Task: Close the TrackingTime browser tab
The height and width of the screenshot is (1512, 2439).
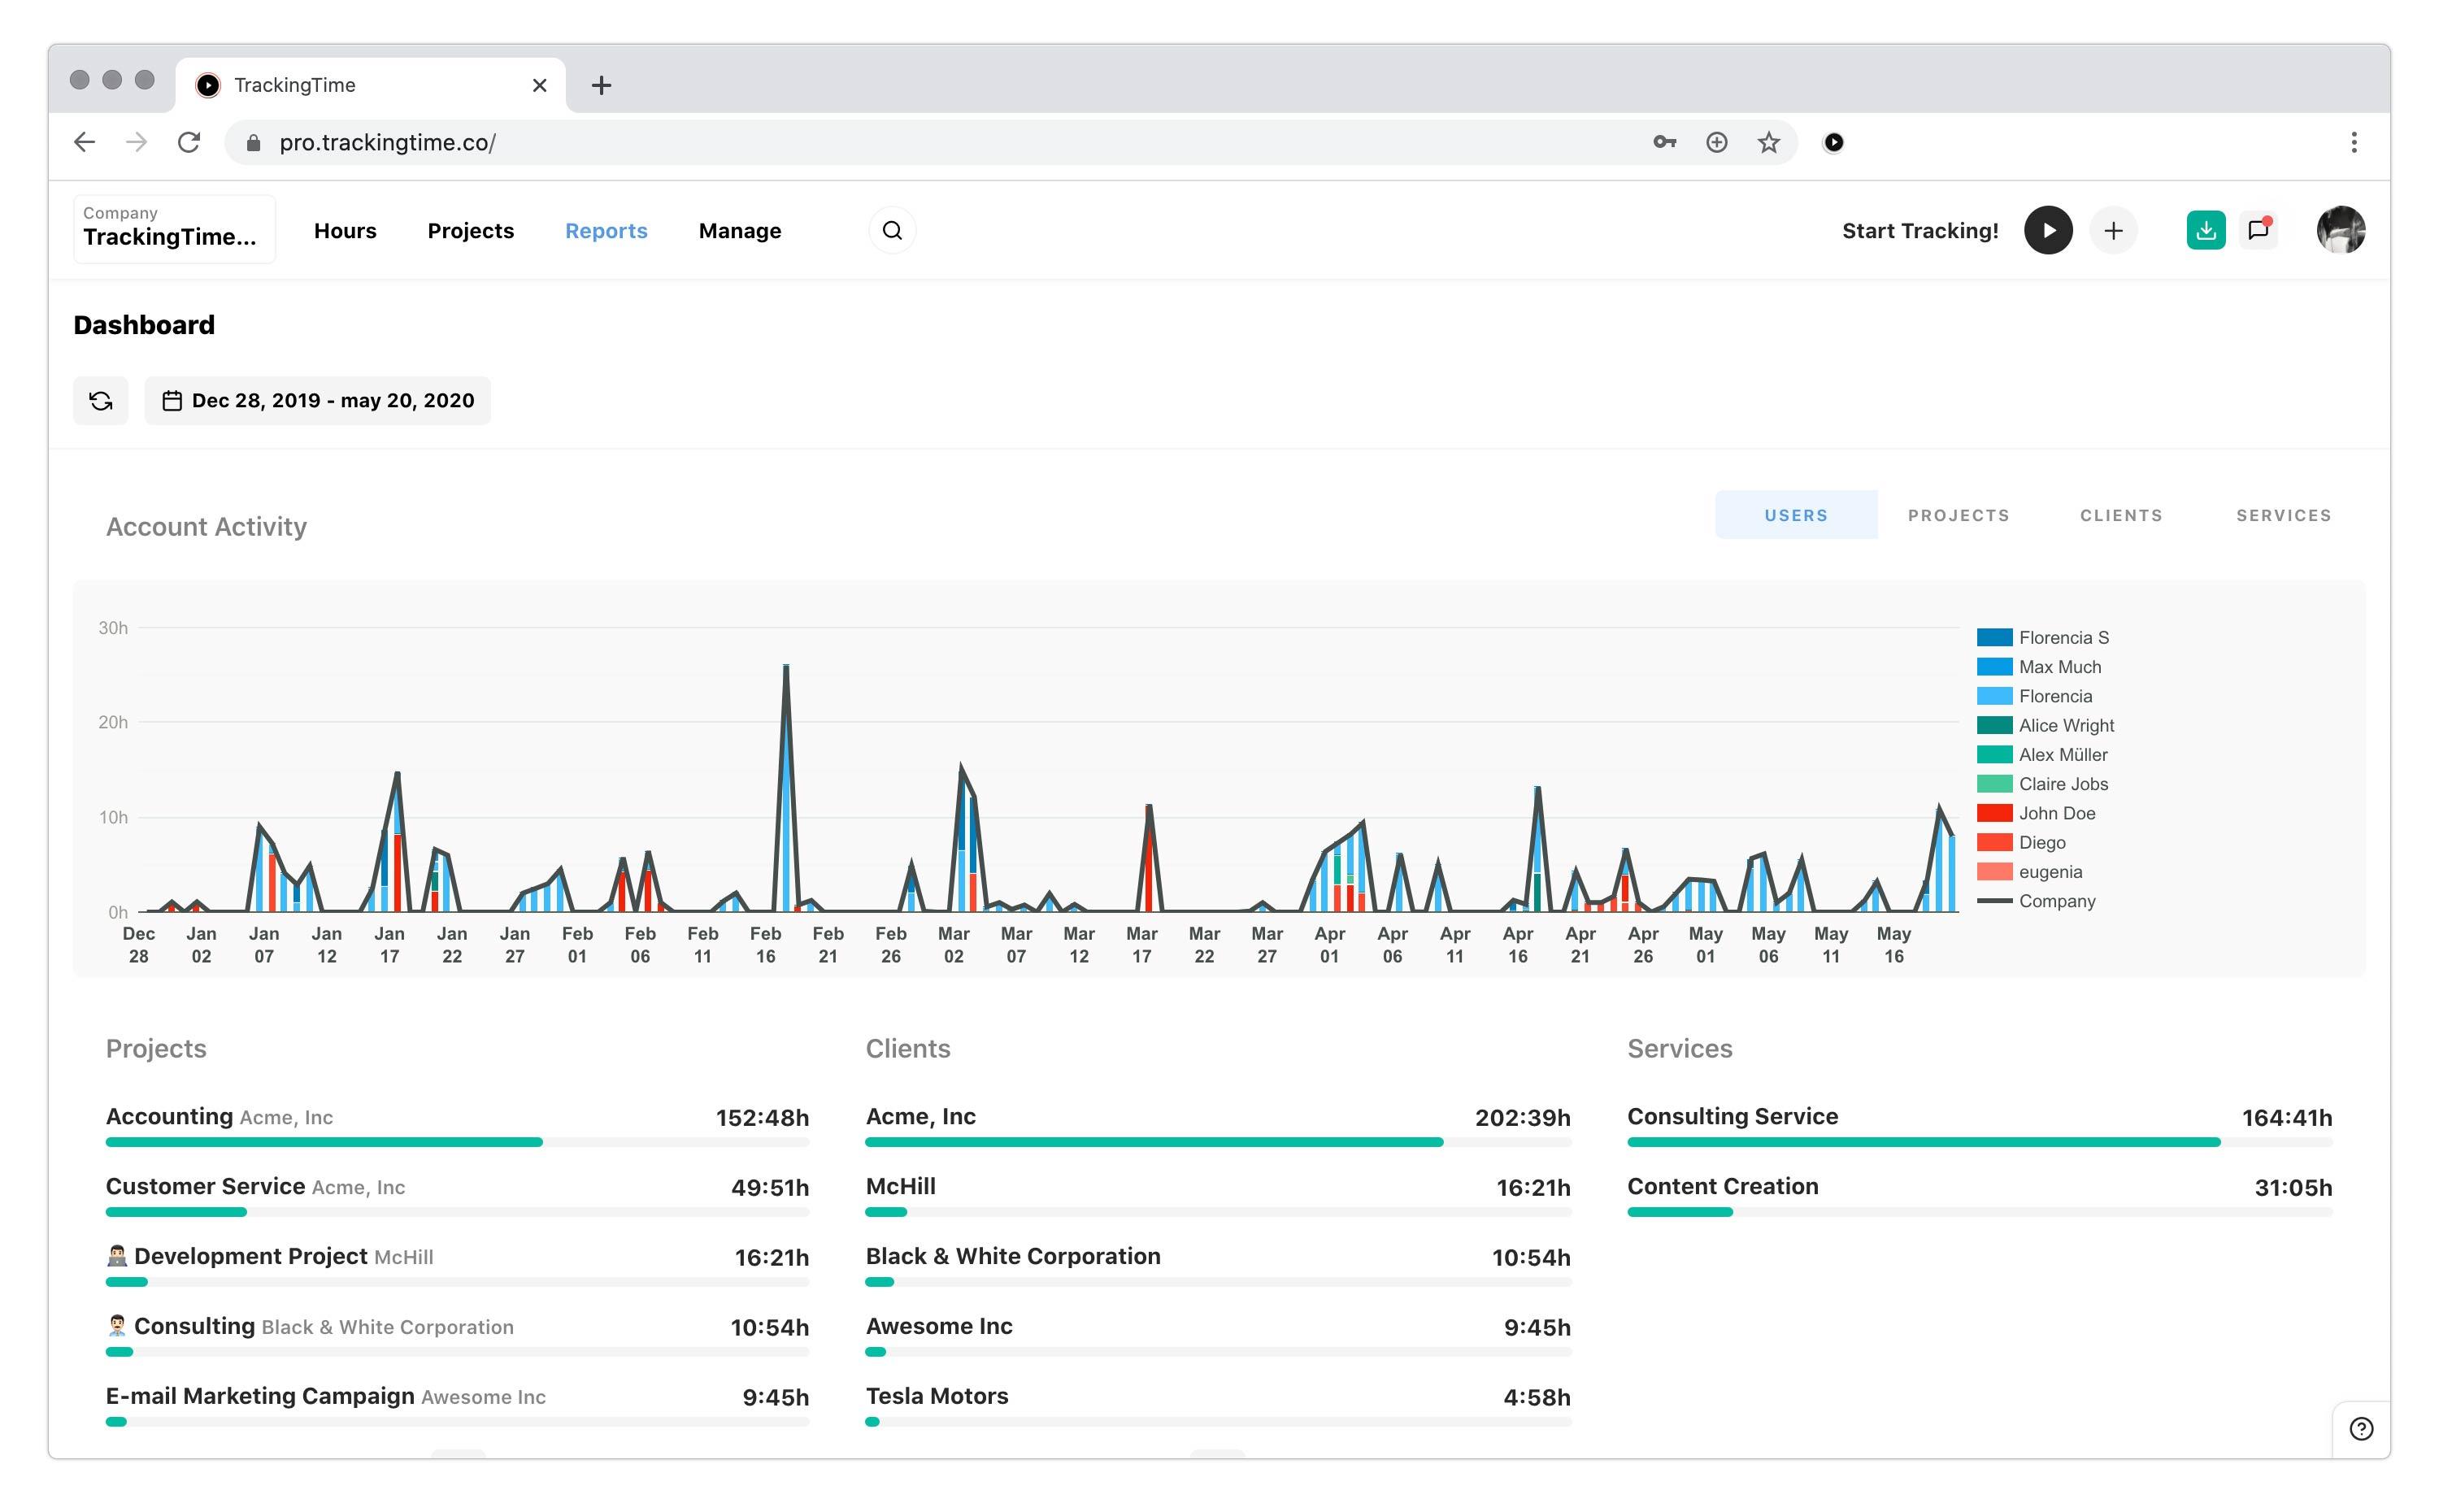Action: (x=540, y=86)
